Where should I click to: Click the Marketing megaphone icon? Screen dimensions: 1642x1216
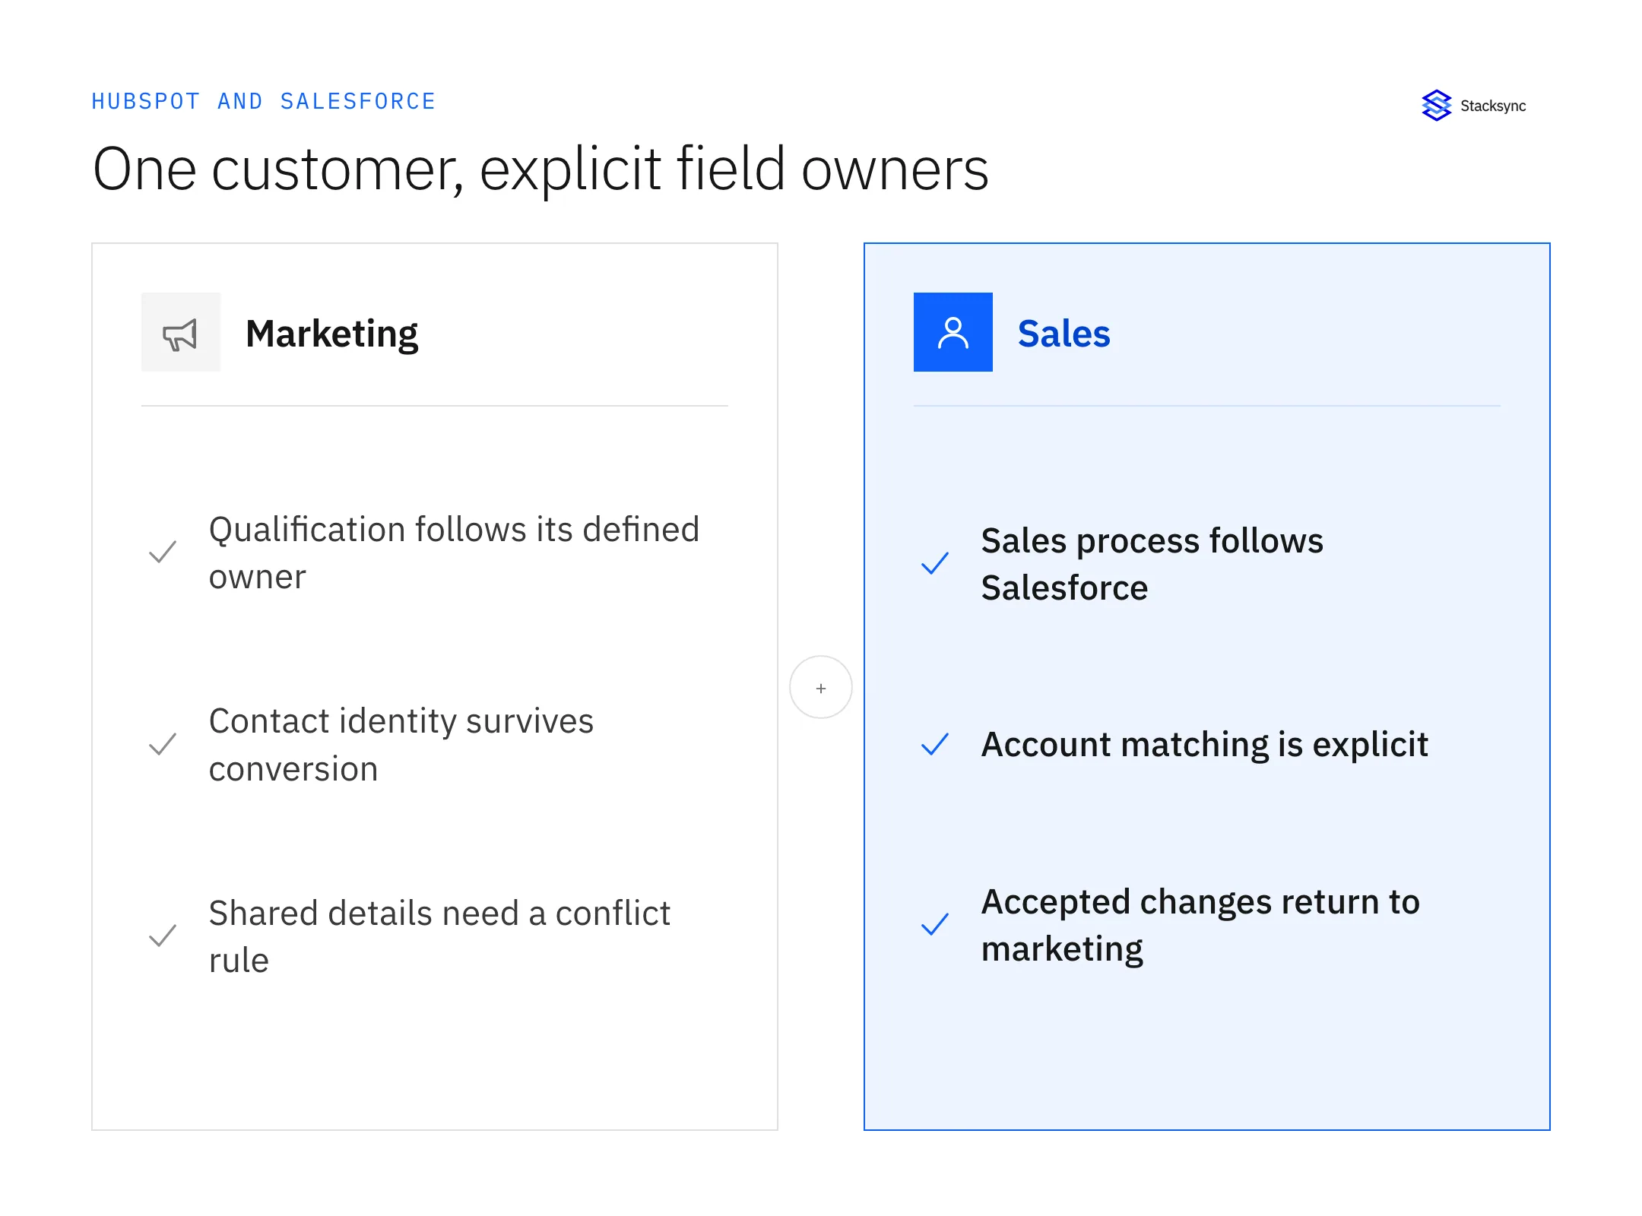(181, 333)
